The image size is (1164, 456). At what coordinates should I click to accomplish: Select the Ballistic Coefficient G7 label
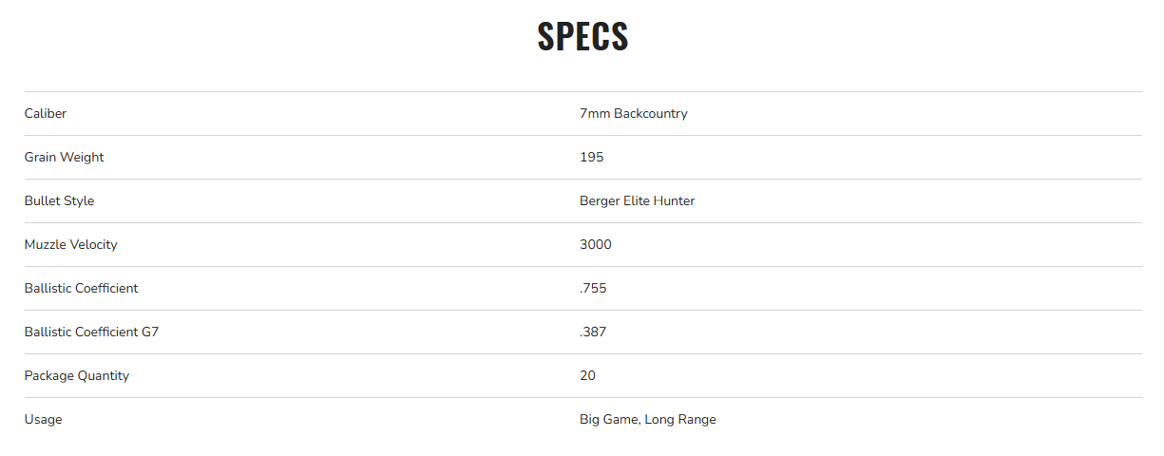91,332
